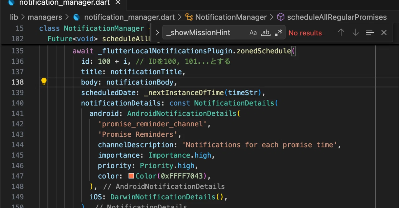Close the notification_manager.dart tab

[118, 3]
